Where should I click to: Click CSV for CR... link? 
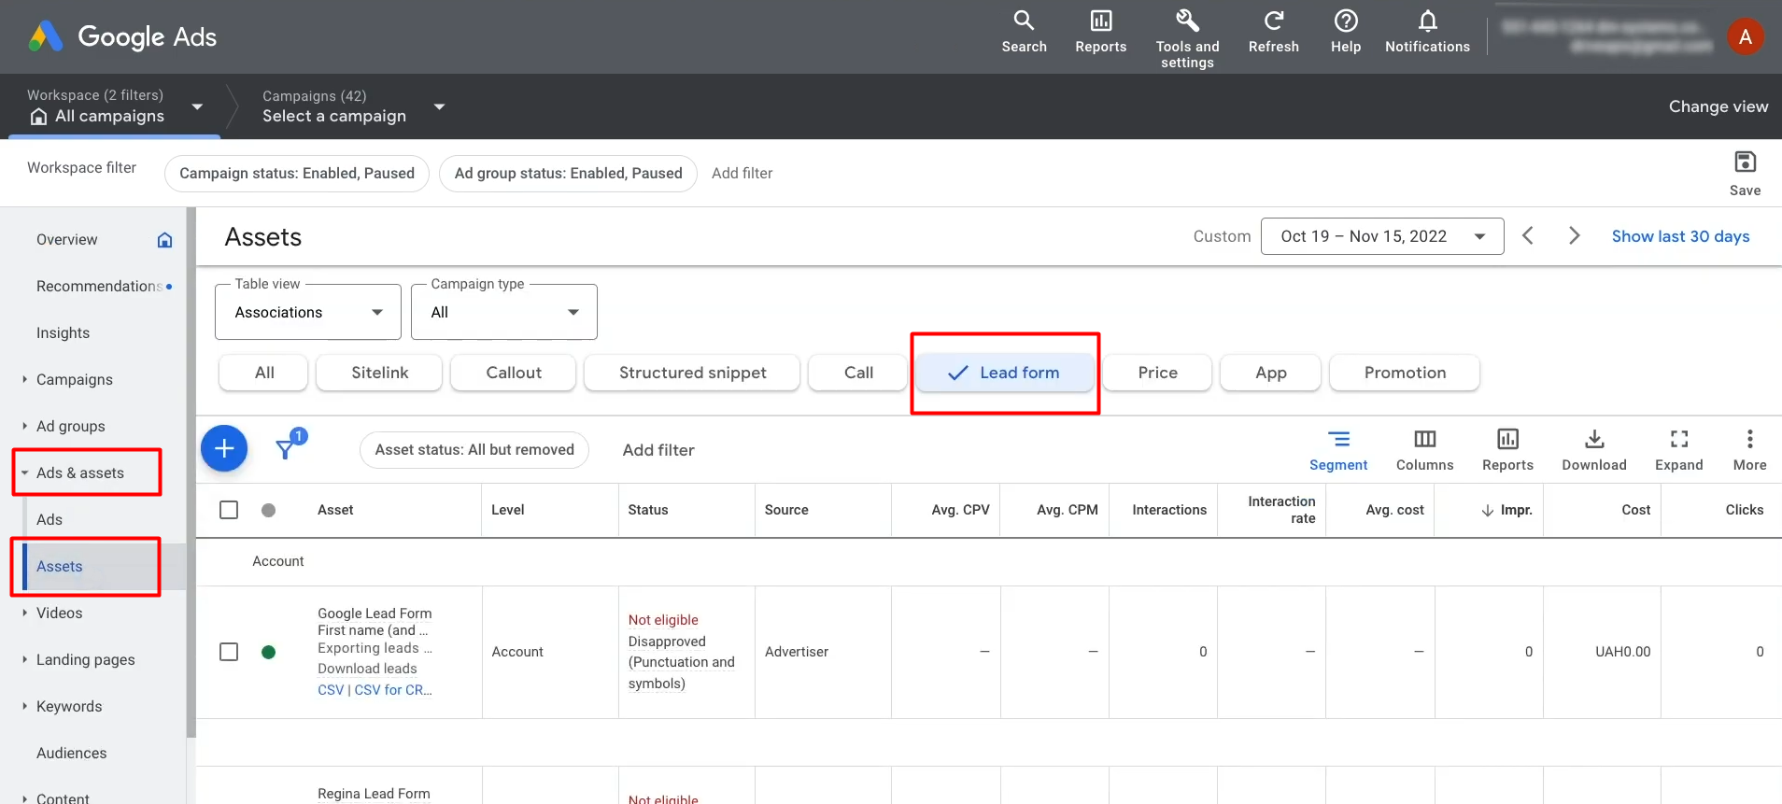(393, 690)
